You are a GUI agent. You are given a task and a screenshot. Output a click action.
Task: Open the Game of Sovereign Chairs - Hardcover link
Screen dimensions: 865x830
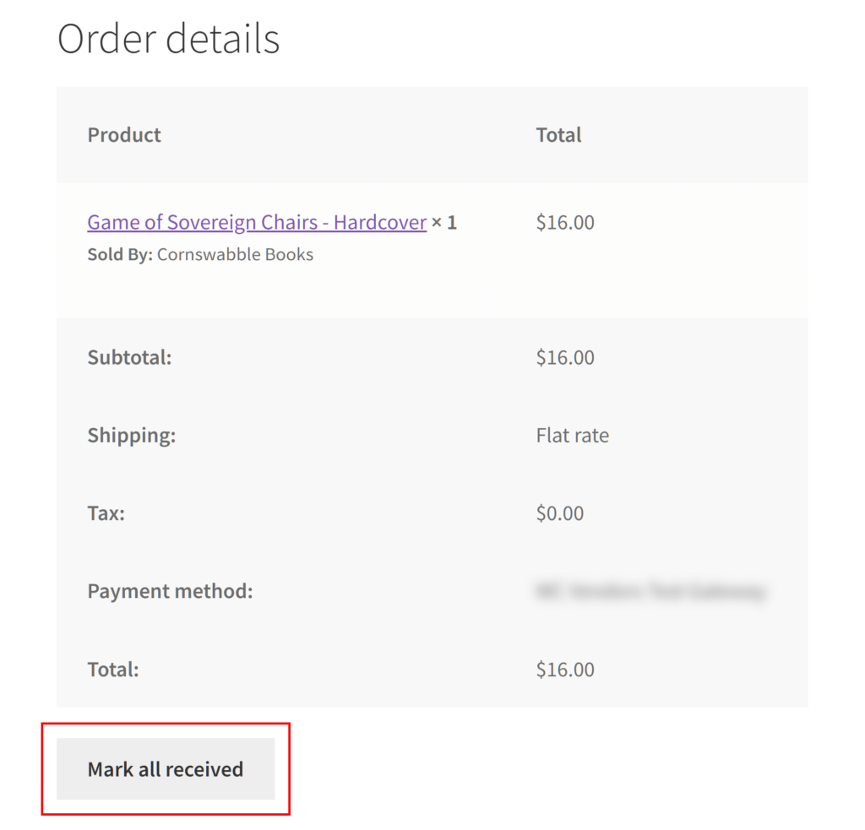point(256,223)
